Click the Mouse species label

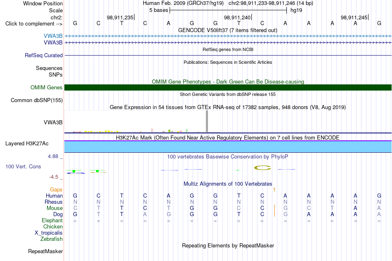pyautogui.click(x=54, y=208)
